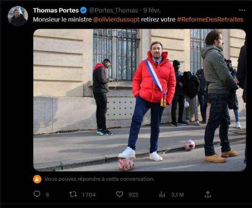Screen dimensions: 252x208
Task: Open the three-dot more options menu
Action: [x=242, y=10]
